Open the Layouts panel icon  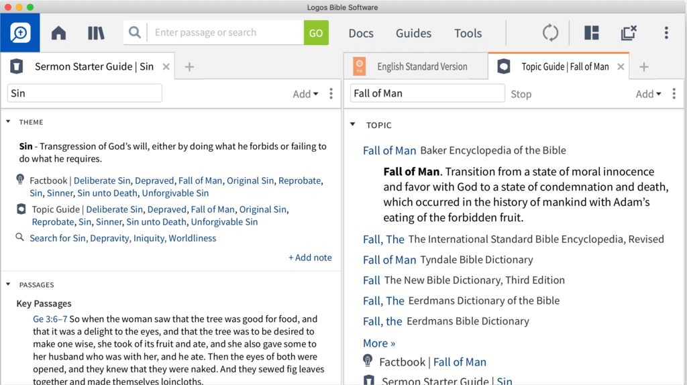592,33
